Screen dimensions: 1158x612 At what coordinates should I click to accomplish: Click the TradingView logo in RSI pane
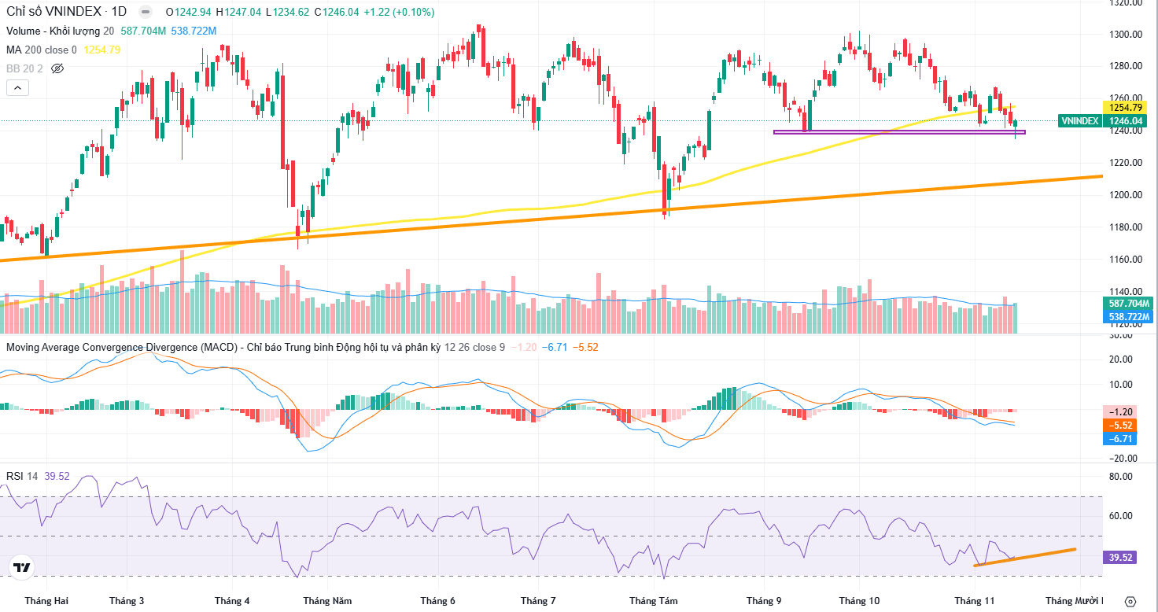pyautogui.click(x=22, y=566)
